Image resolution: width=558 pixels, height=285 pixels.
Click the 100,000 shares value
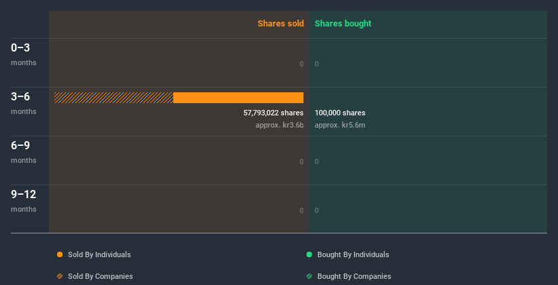pos(340,113)
